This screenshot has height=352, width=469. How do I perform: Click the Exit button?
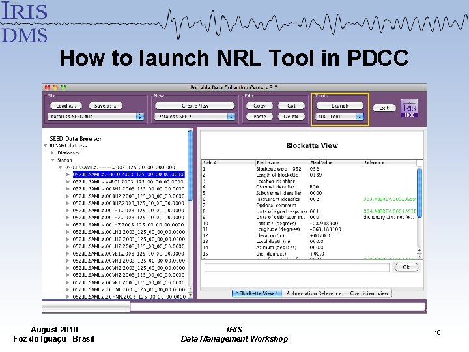pos(384,108)
